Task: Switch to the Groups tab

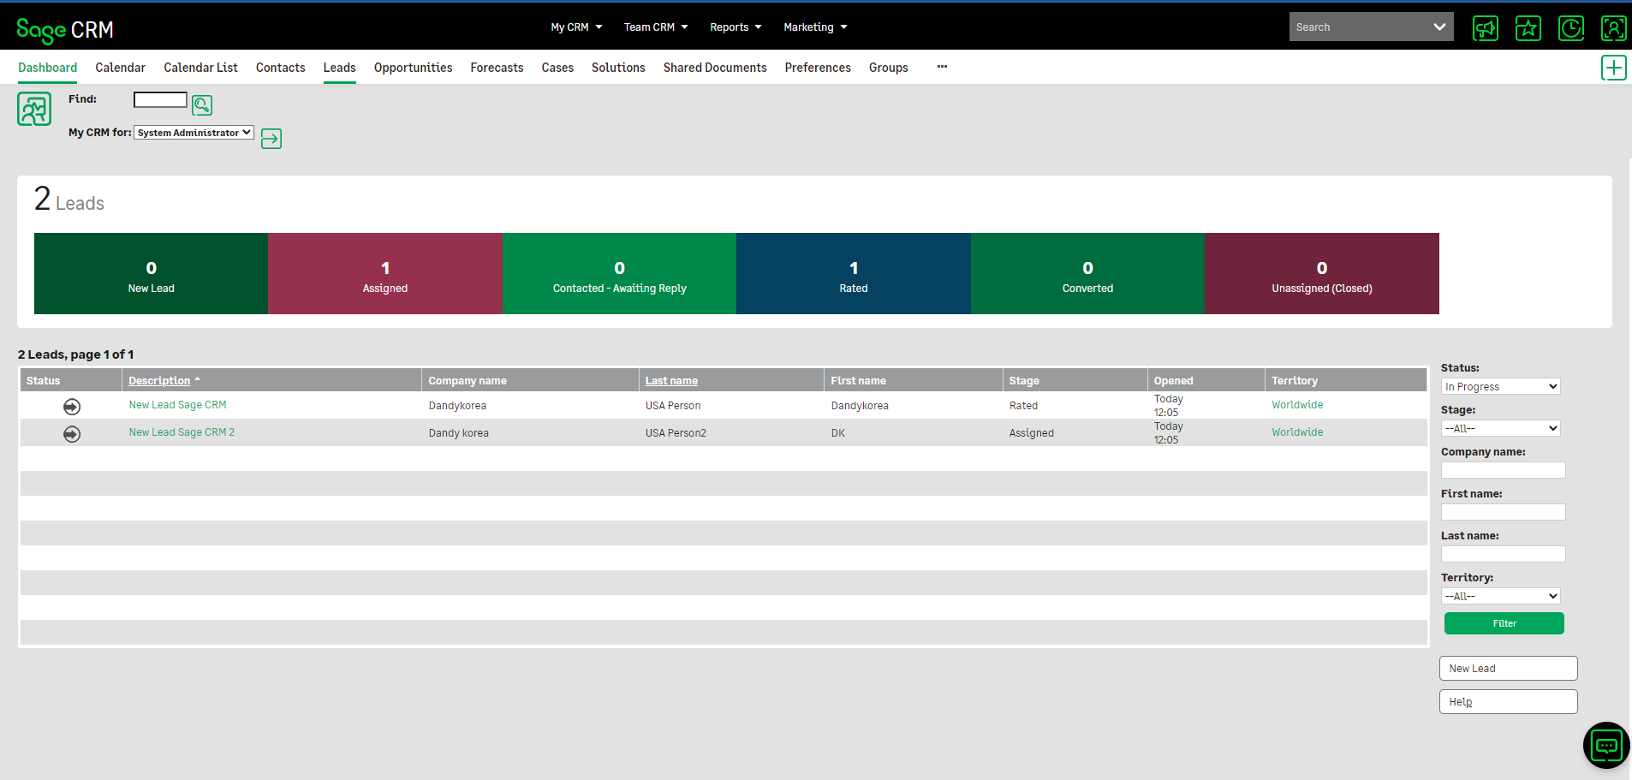Action: pyautogui.click(x=888, y=68)
